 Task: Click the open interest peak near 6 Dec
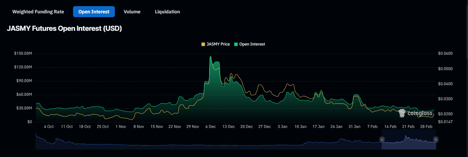pos(211,57)
